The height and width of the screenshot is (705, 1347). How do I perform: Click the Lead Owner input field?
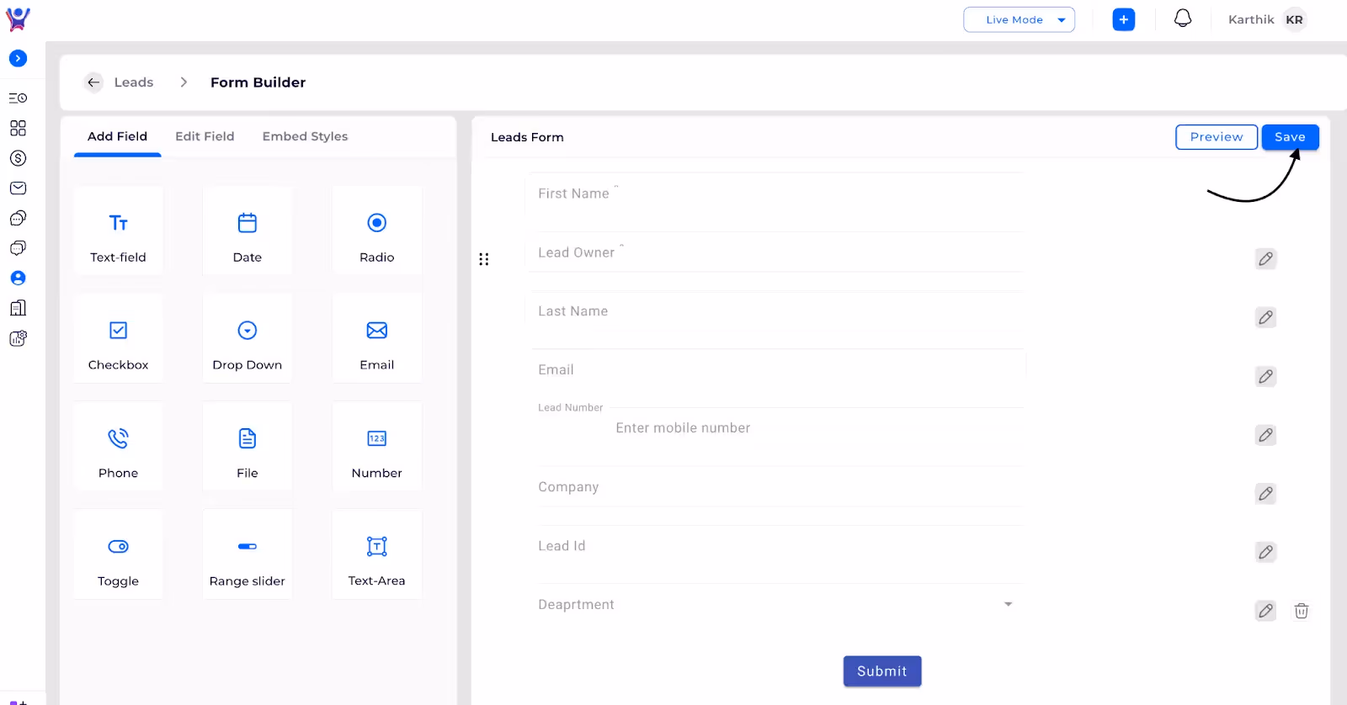click(775, 252)
